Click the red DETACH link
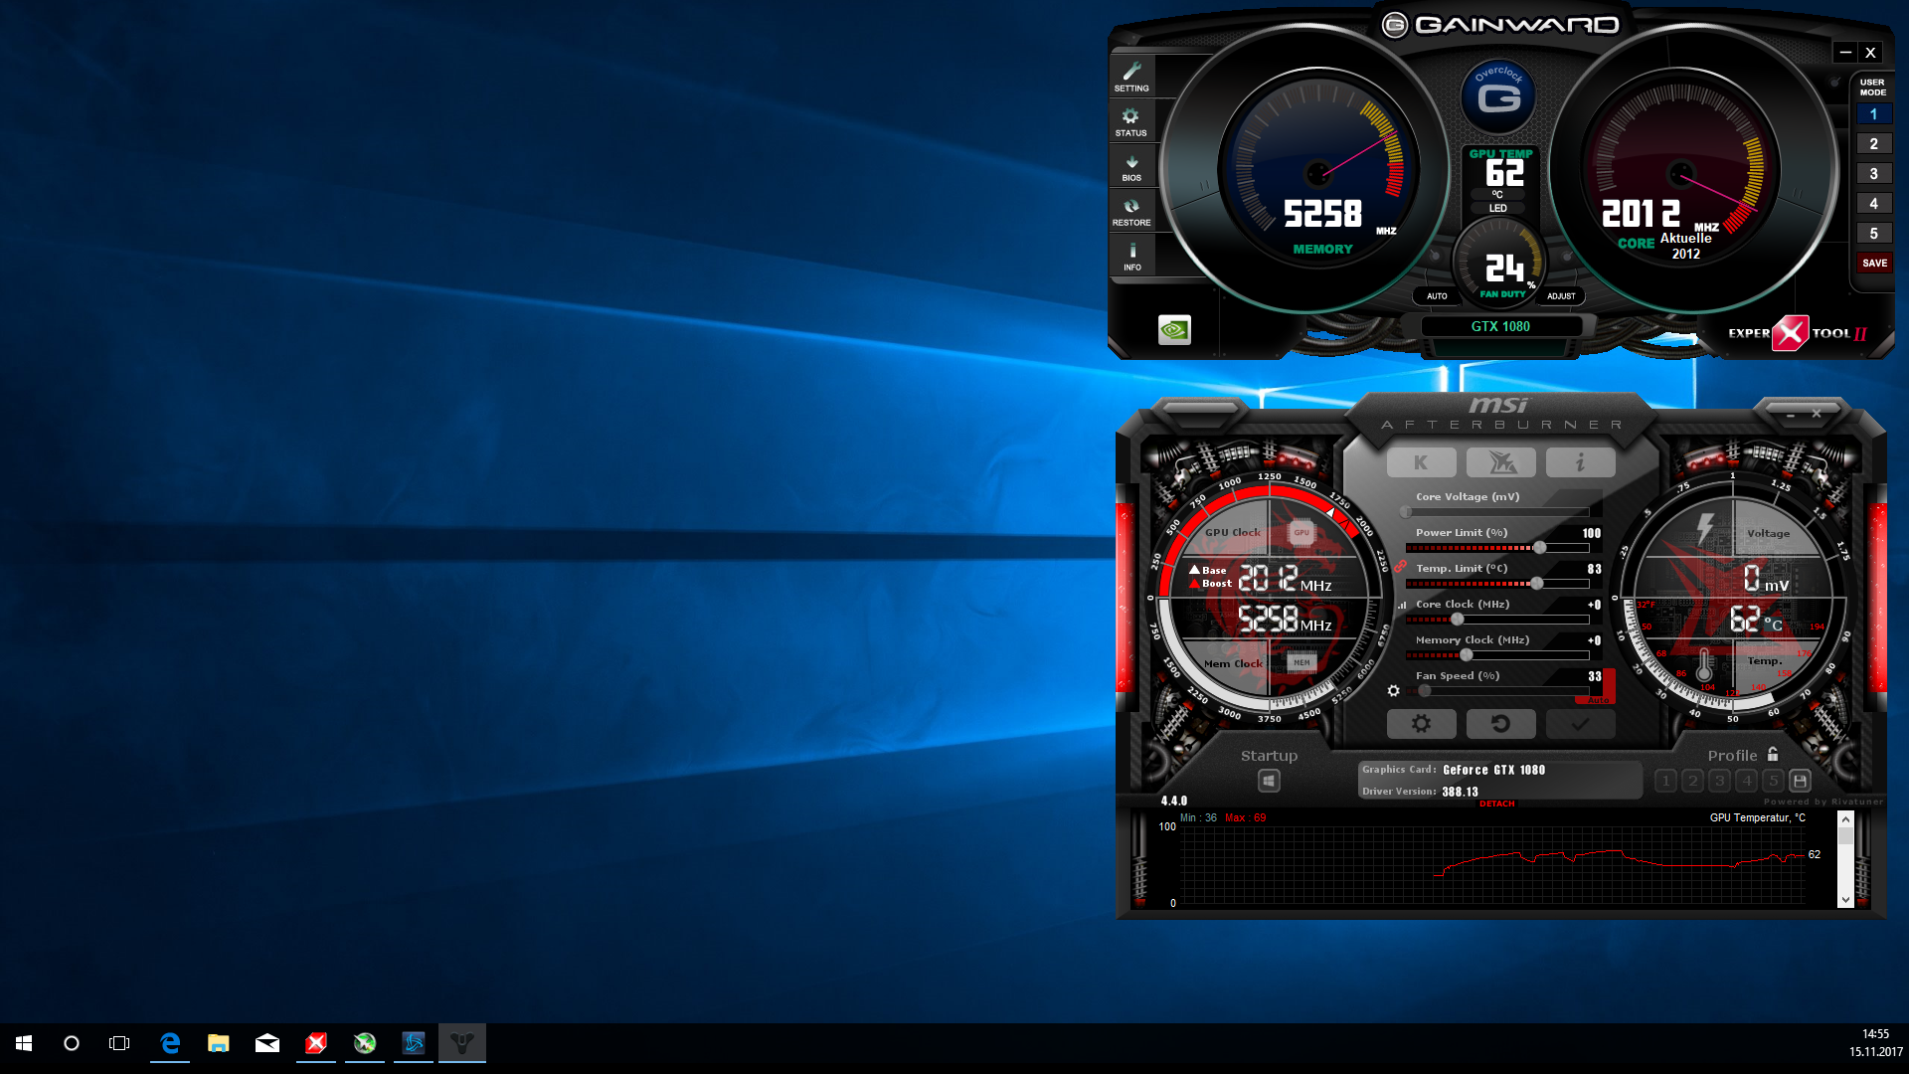This screenshot has height=1074, width=1909. 1496,804
